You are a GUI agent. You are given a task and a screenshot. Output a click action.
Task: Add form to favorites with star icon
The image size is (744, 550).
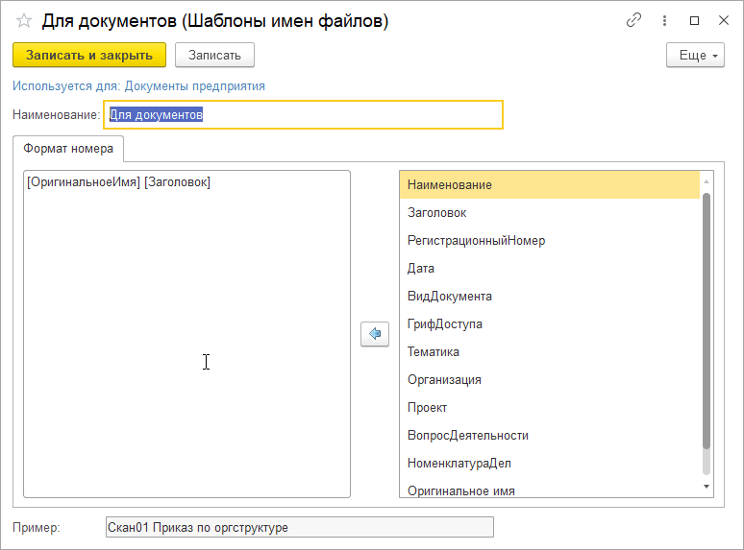point(24,20)
